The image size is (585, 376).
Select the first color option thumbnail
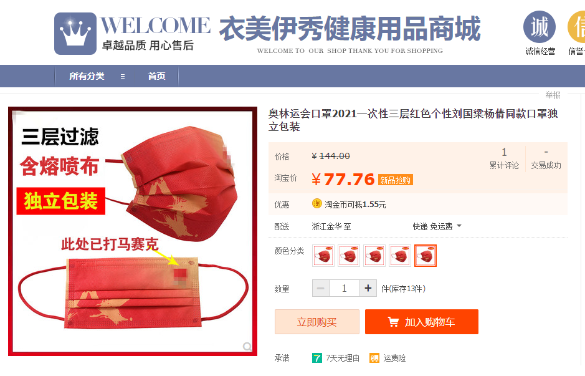[x=323, y=256]
